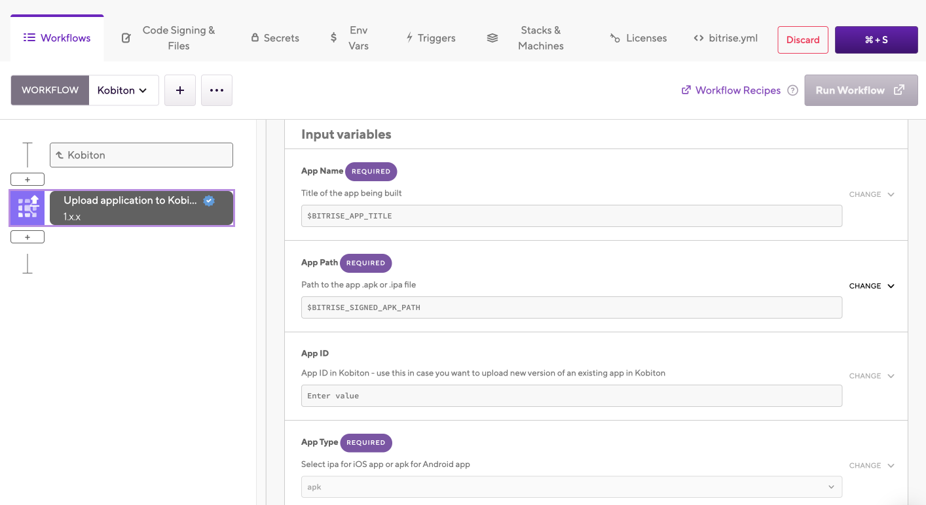Click the Code Signing pencil icon
Viewport: 926px width, 505px height.
point(126,38)
